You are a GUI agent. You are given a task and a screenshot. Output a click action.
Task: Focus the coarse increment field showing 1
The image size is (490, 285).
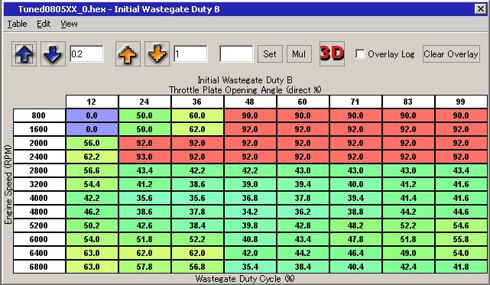click(190, 54)
